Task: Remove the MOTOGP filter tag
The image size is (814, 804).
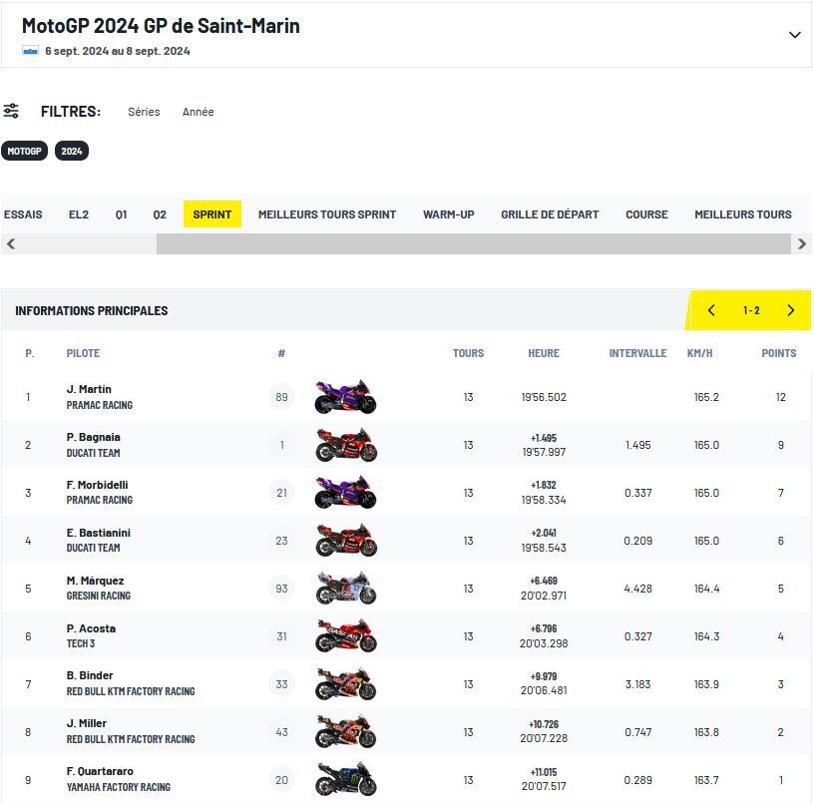Action: pos(24,152)
